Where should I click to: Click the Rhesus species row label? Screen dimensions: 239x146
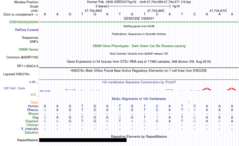point(33,110)
